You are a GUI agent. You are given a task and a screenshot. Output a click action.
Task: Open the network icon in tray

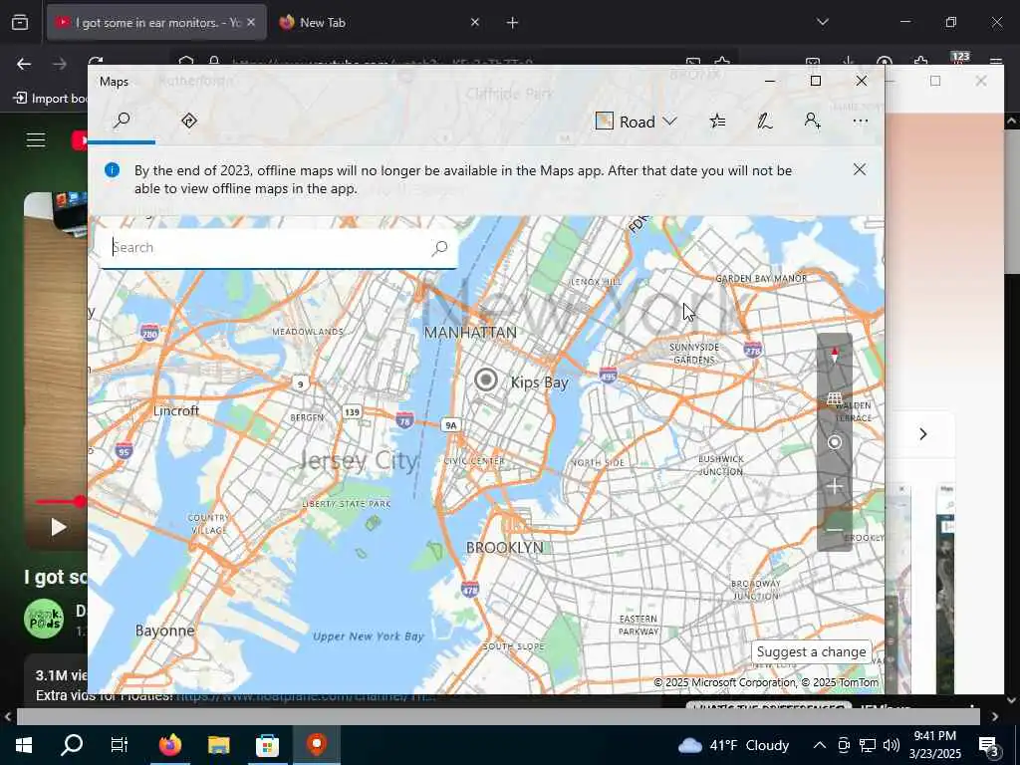pos(868,745)
